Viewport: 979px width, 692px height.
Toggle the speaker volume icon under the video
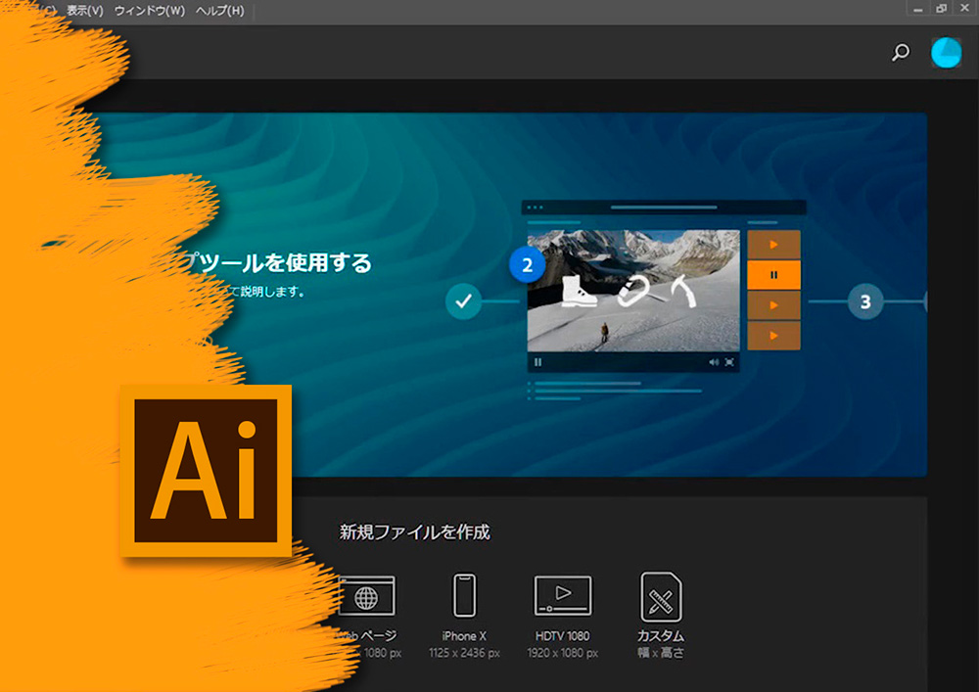(714, 362)
